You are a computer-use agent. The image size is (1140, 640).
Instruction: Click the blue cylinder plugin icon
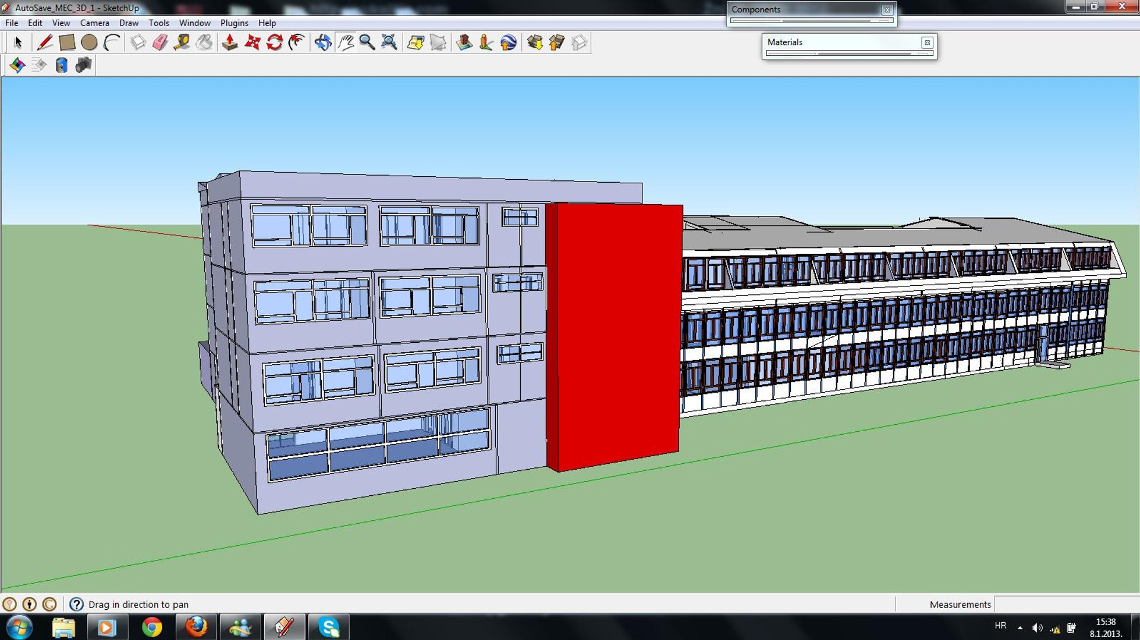click(x=61, y=65)
